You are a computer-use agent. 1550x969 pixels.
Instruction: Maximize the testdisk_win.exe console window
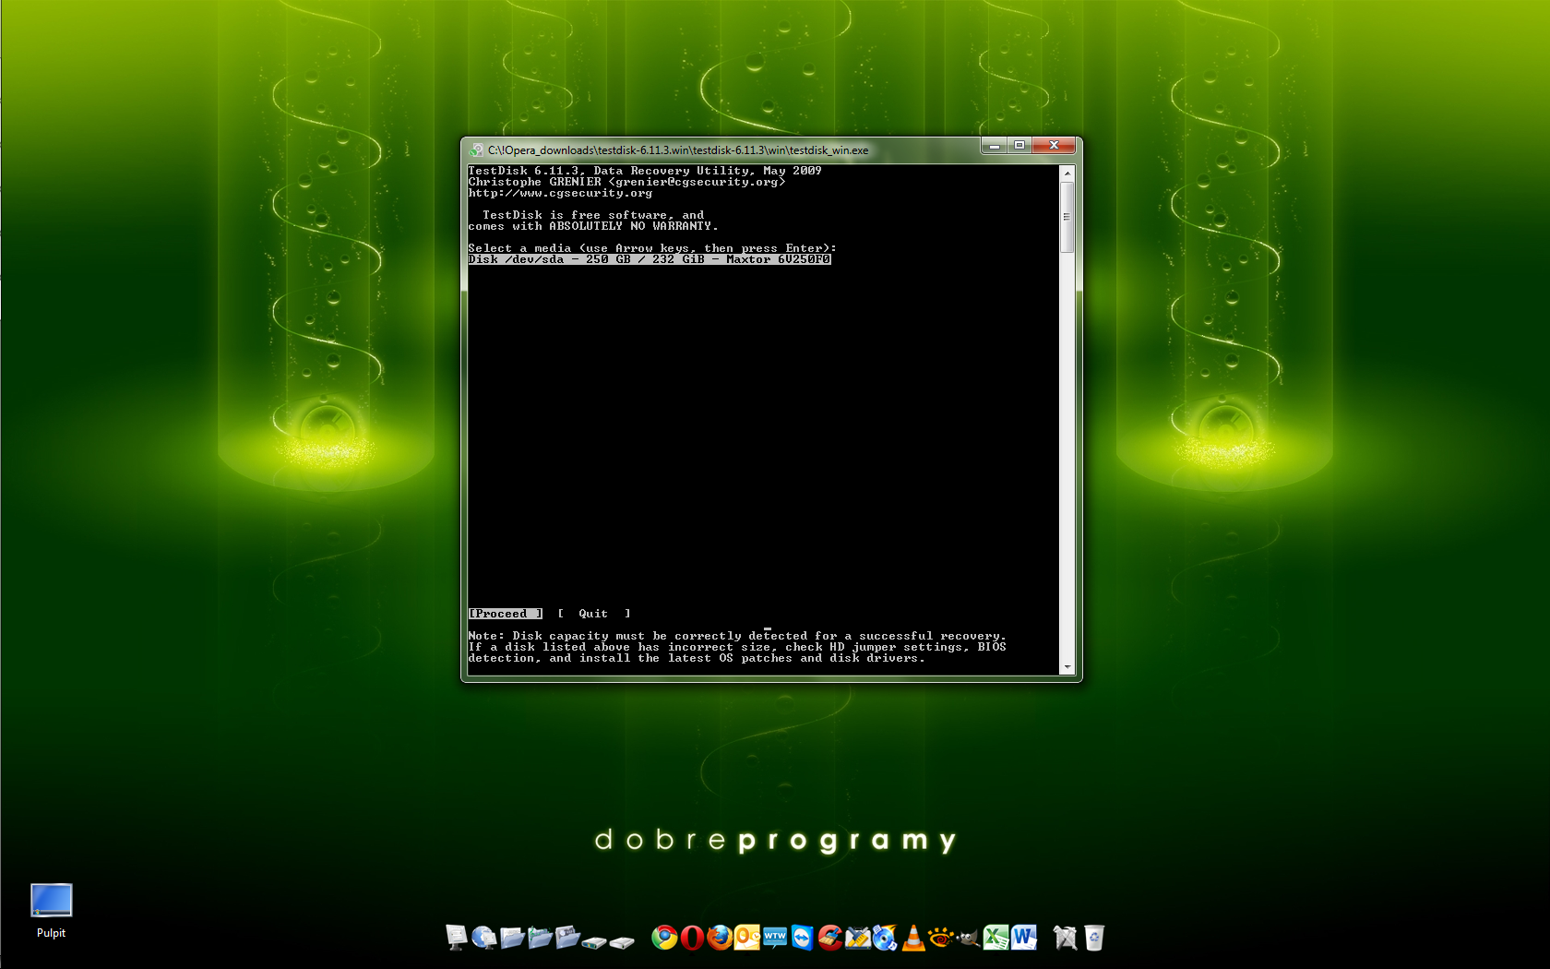pos(1019,145)
